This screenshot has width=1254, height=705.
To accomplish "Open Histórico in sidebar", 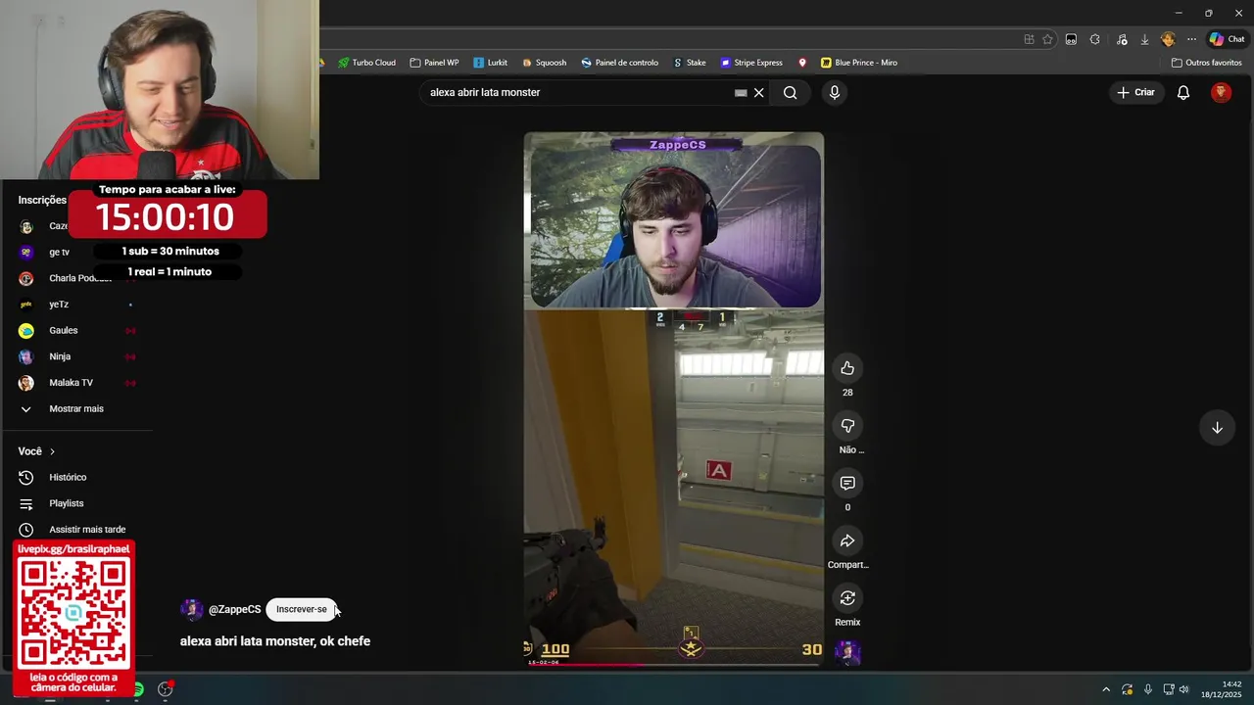I will point(68,477).
